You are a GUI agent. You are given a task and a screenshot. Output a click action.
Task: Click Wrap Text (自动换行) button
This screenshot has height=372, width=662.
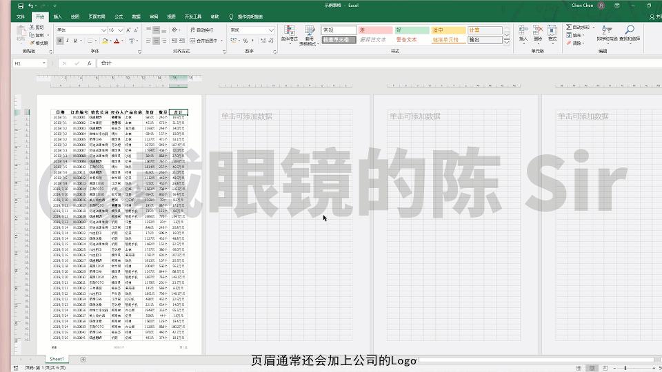[202, 30]
